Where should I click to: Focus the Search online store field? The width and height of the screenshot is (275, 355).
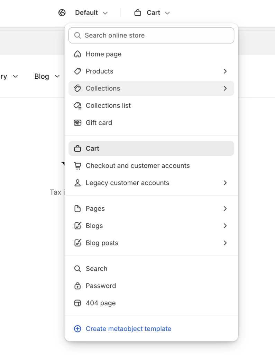[x=151, y=35]
